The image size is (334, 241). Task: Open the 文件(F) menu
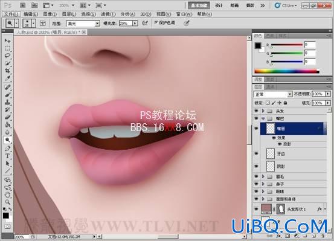click(11, 14)
